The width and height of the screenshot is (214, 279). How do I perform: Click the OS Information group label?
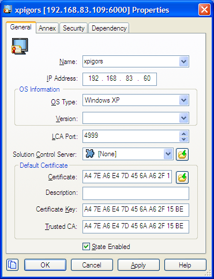pyautogui.click(x=39, y=89)
